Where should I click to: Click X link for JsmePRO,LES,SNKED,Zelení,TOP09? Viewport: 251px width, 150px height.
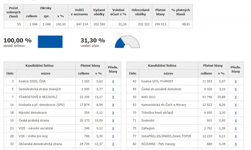tap(236, 136)
